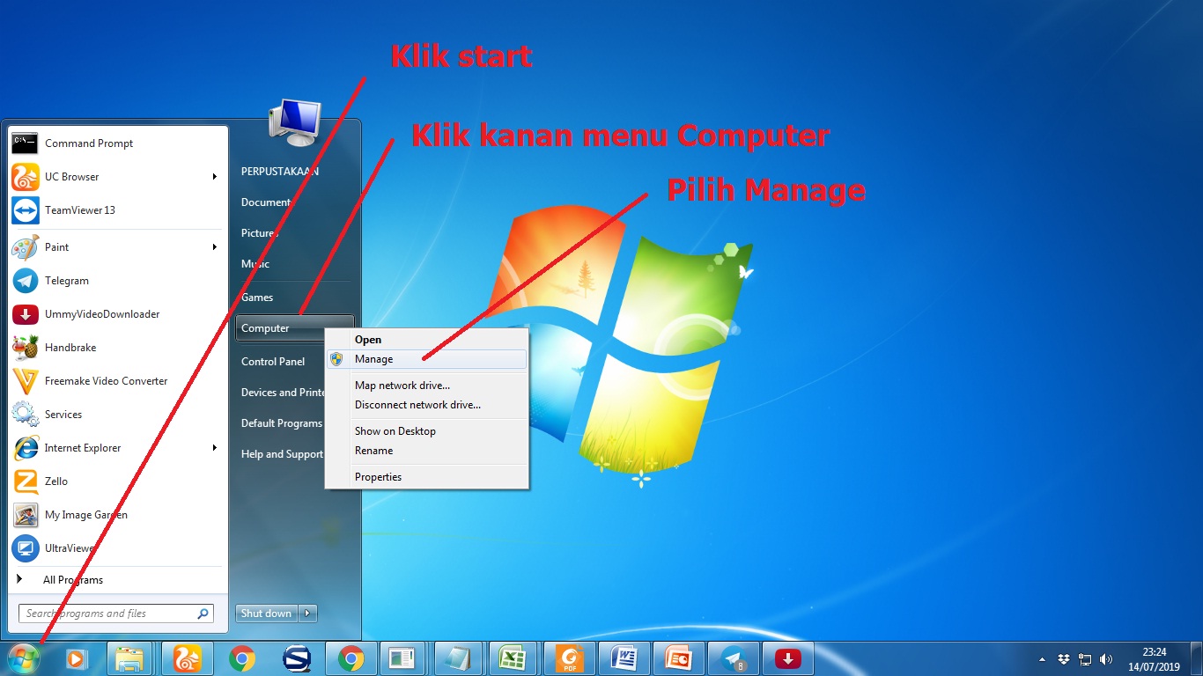This screenshot has height=676, width=1203.
Task: Expand the Internet Explorer submenu arrow
Action: (x=214, y=448)
